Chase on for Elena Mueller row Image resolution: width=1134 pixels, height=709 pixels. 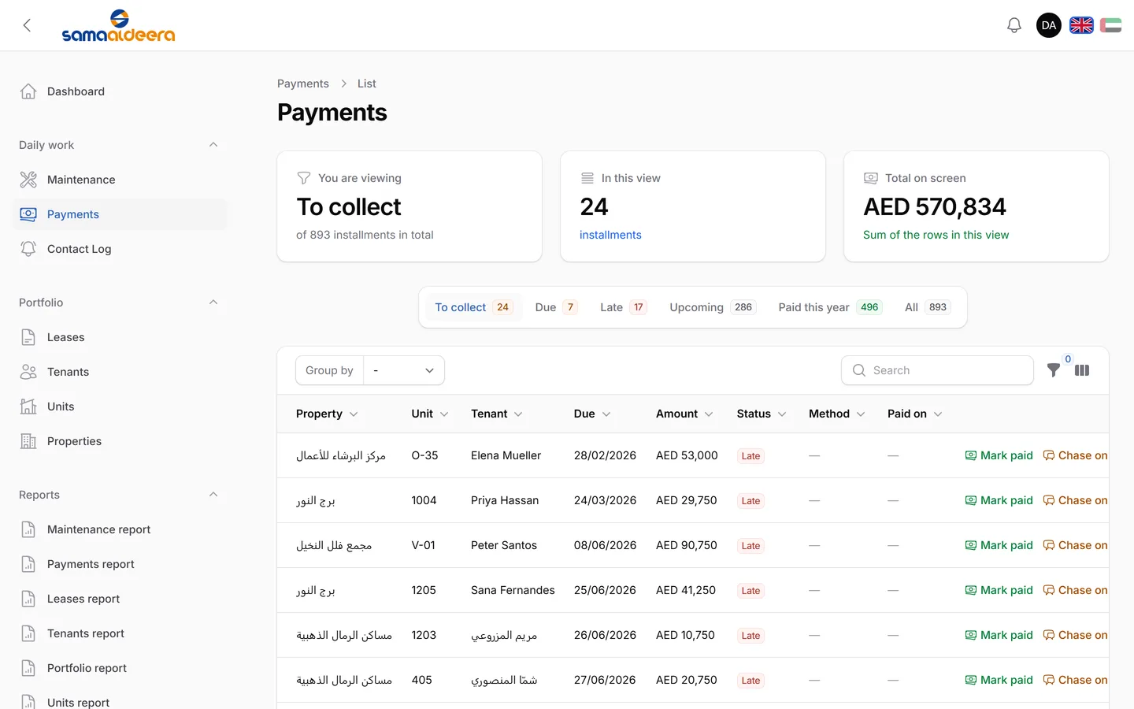[x=1075, y=455]
